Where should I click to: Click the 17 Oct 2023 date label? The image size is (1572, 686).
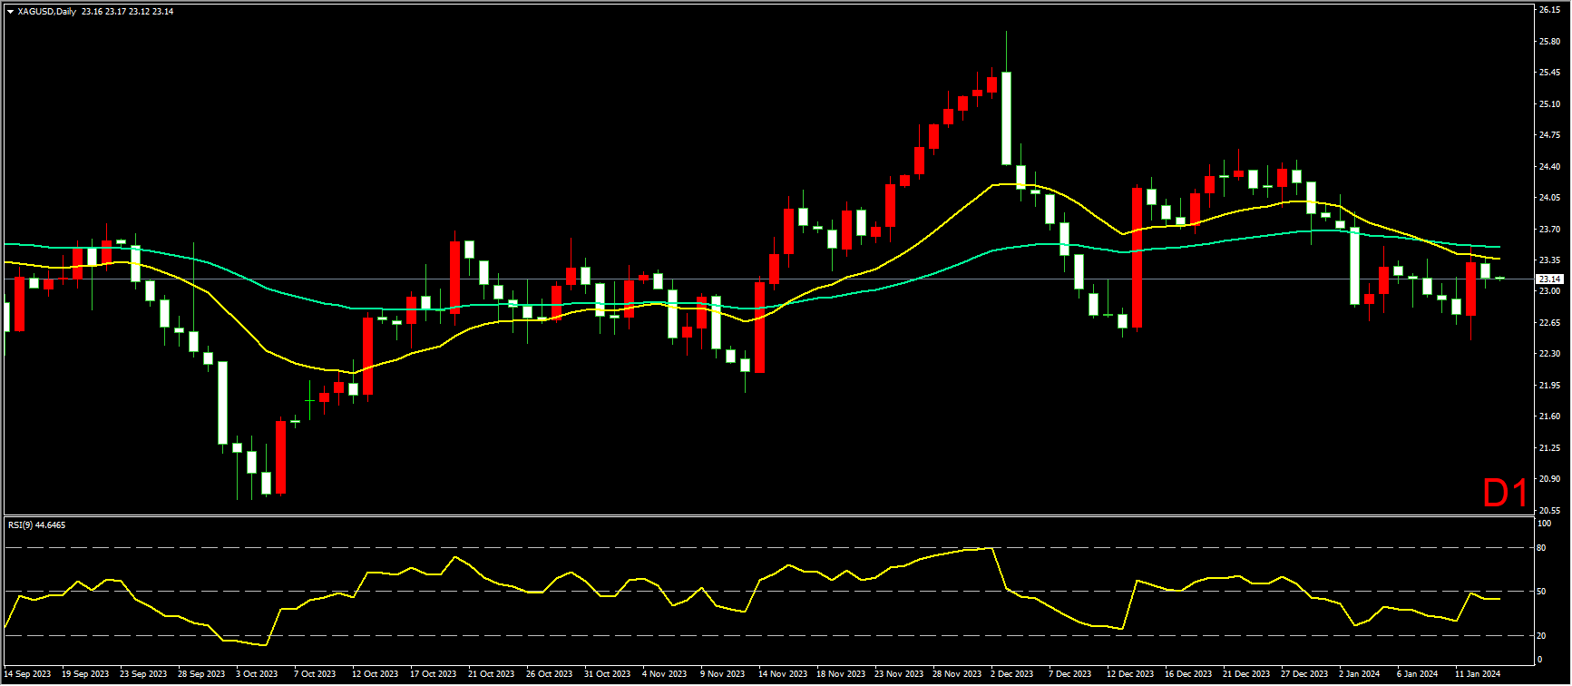434,674
